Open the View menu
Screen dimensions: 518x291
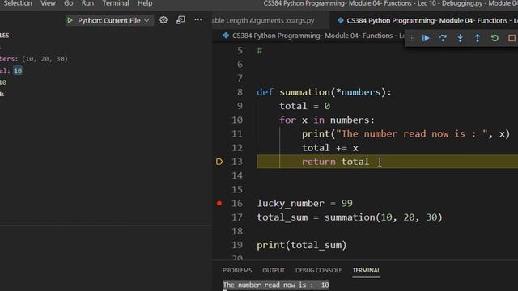(x=48, y=3)
